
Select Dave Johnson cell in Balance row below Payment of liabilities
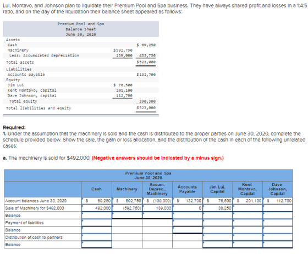278,230
